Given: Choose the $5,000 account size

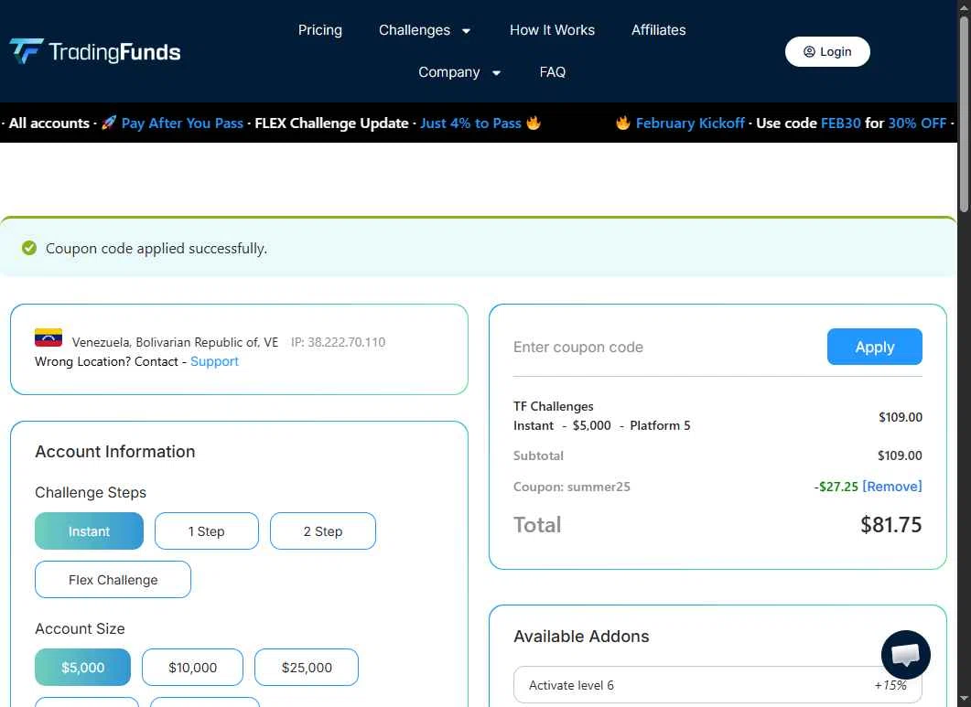Looking at the screenshot, I should click(x=82, y=668).
